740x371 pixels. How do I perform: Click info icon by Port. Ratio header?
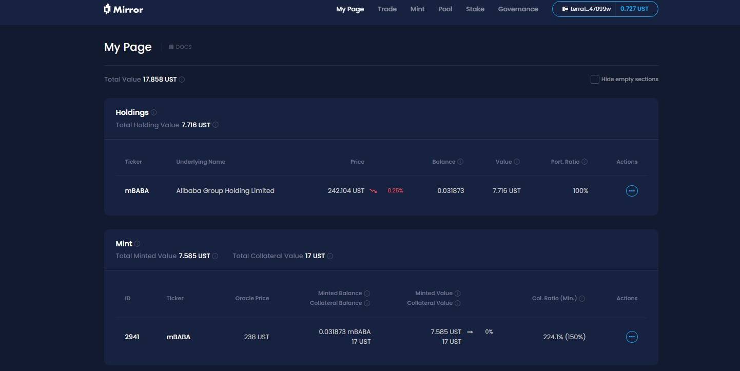[x=585, y=162]
